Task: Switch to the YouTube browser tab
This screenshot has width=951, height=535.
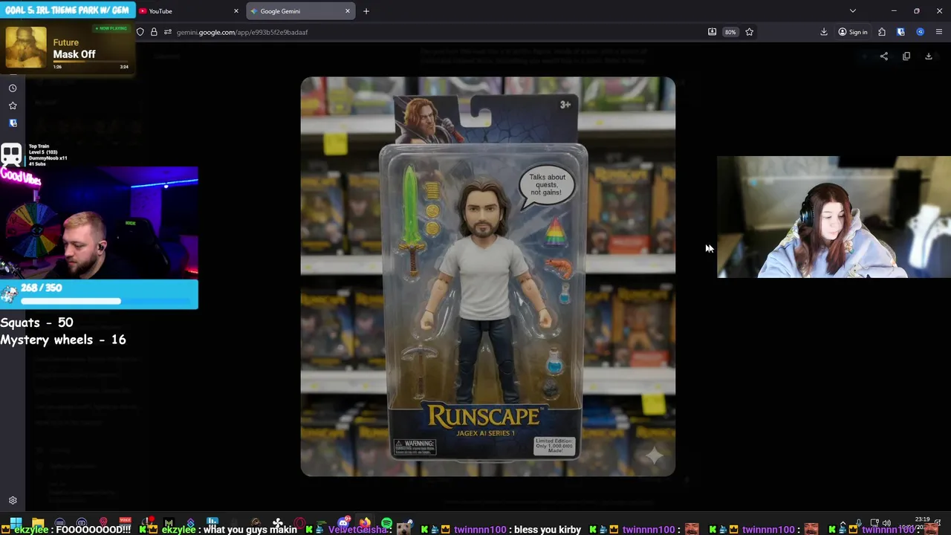Action: tap(186, 11)
